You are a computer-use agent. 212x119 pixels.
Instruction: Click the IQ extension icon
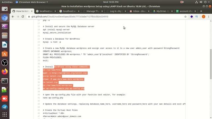(196, 17)
